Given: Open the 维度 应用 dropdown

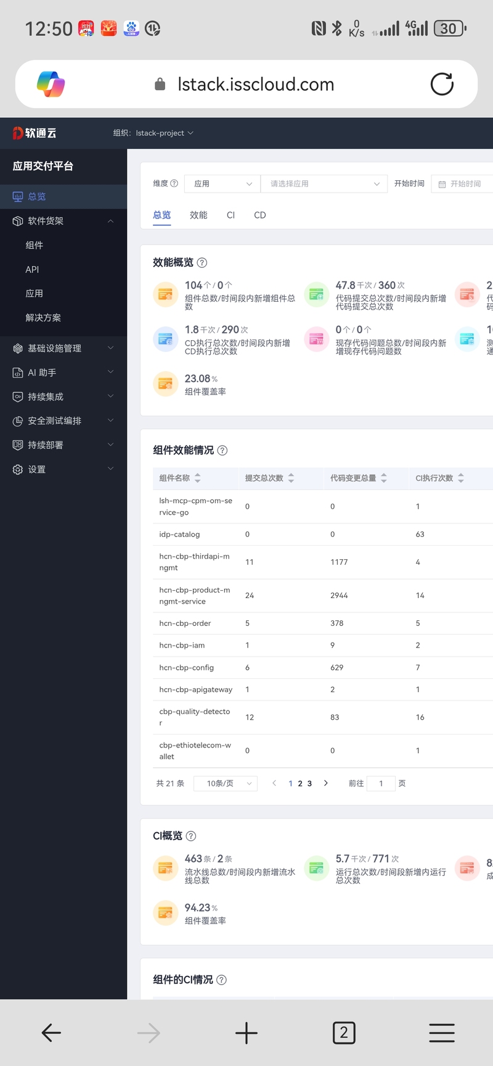Looking at the screenshot, I should pyautogui.click(x=222, y=184).
